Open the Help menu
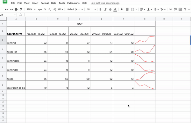 point(84,3)
